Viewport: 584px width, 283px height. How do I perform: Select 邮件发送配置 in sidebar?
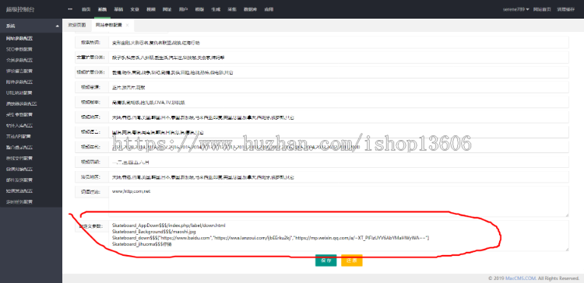(19, 180)
